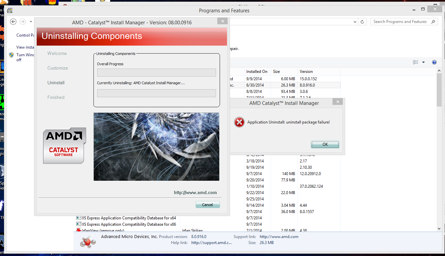The height and width of the screenshot is (256, 445).
Task: Open the View installed updates link
Action: coord(25,47)
